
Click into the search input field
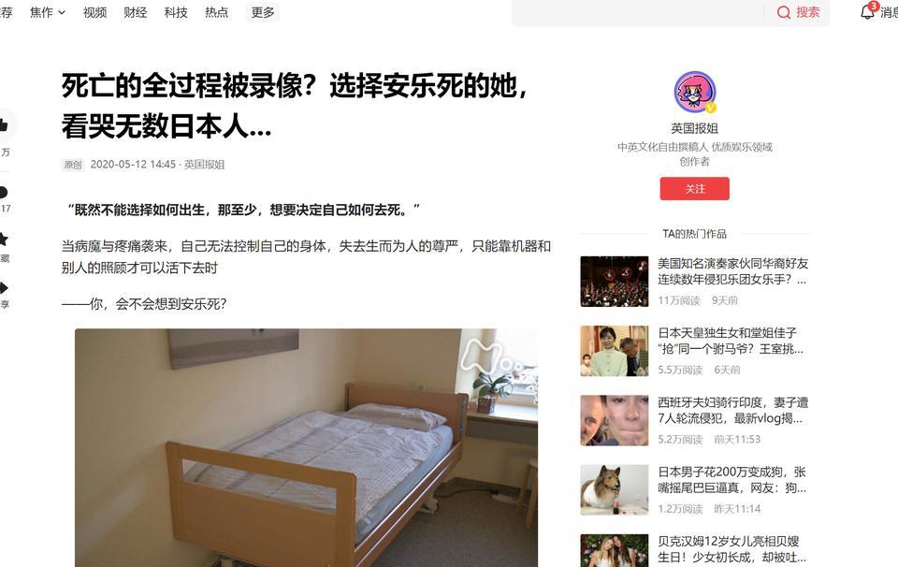[640, 12]
